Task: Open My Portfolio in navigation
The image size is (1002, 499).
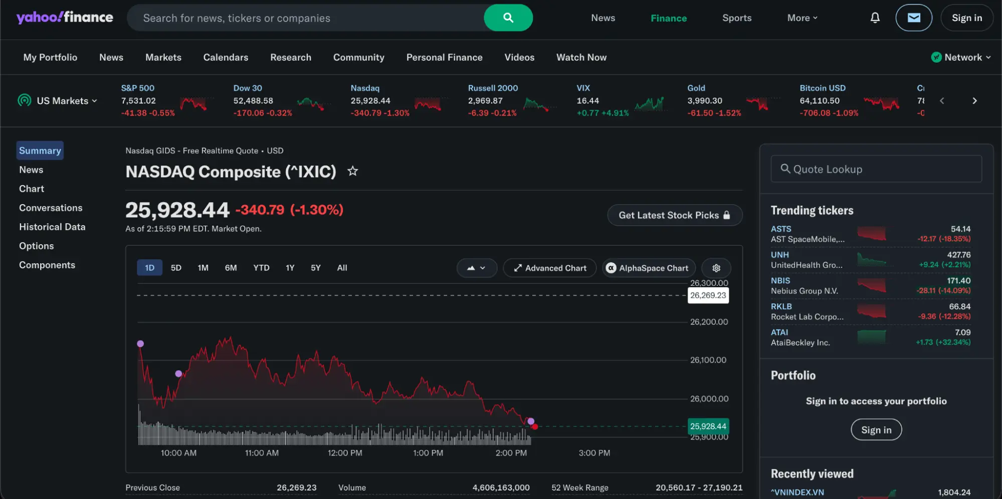Action: click(x=50, y=57)
